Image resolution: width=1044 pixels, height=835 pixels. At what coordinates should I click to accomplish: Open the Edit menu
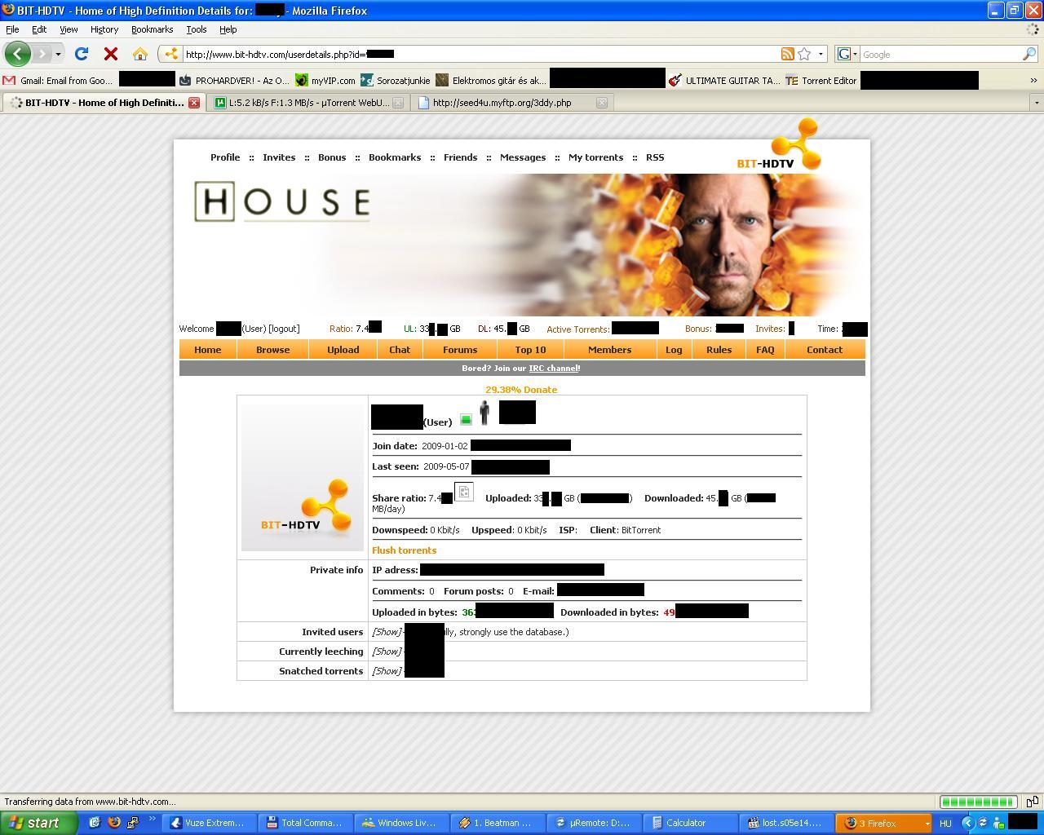tap(39, 29)
